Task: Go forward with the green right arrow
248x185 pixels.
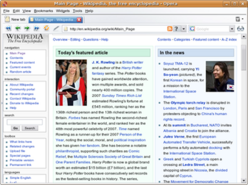Action: tap(27, 29)
